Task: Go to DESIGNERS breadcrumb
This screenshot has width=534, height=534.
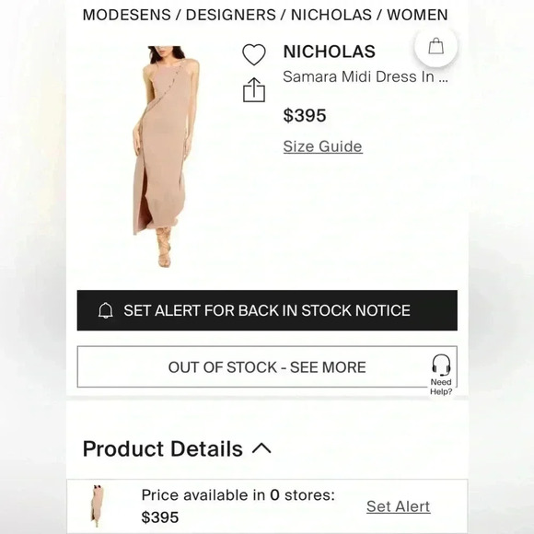Action: pyautogui.click(x=231, y=15)
